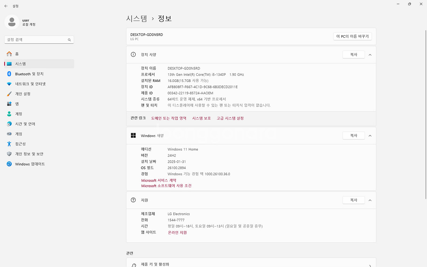Click the search magnifier icon
Image resolution: width=427 pixels, height=267 pixels.
(69, 40)
